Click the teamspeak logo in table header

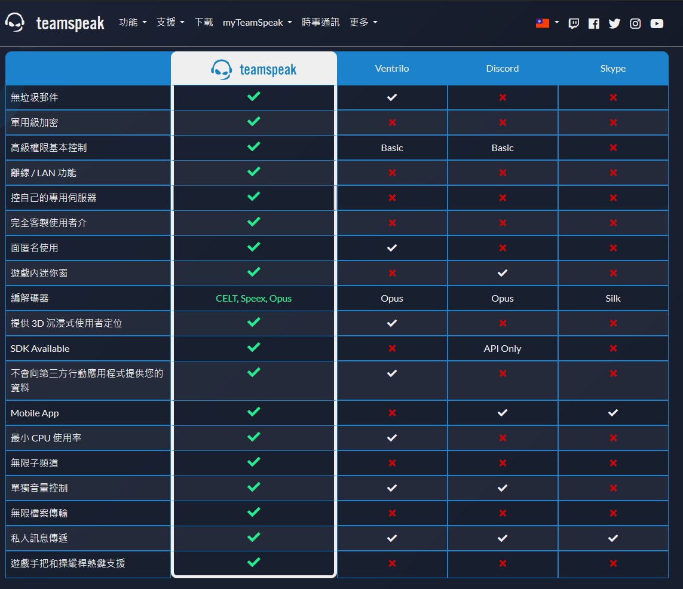[253, 69]
